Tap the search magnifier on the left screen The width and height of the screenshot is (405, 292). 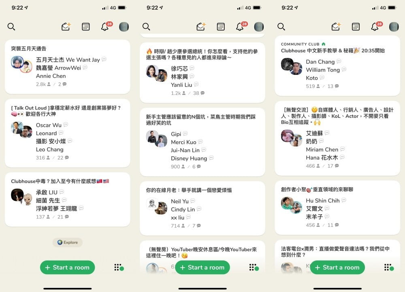point(11,27)
